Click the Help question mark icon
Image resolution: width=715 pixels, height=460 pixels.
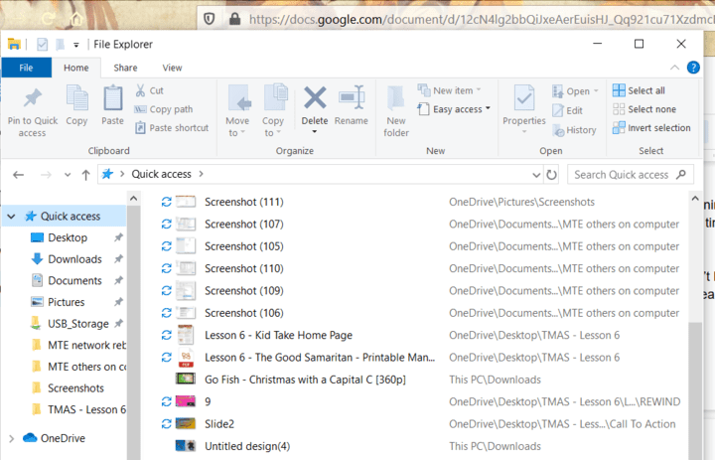693,68
